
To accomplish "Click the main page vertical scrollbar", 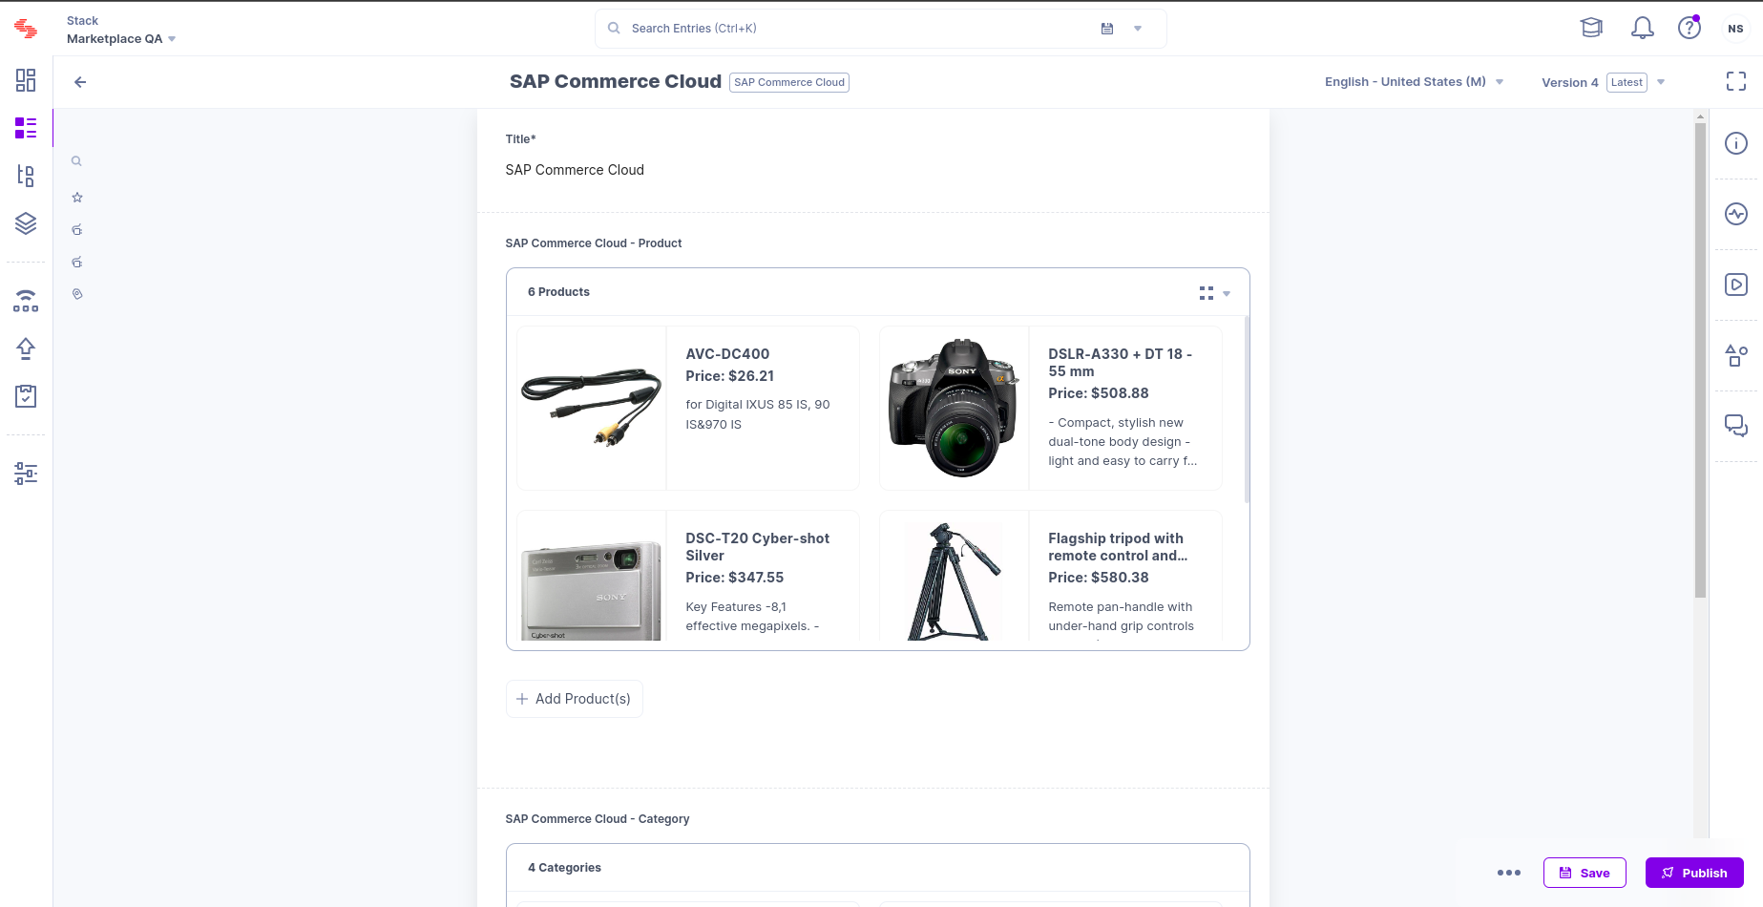I will pyautogui.click(x=1700, y=361).
